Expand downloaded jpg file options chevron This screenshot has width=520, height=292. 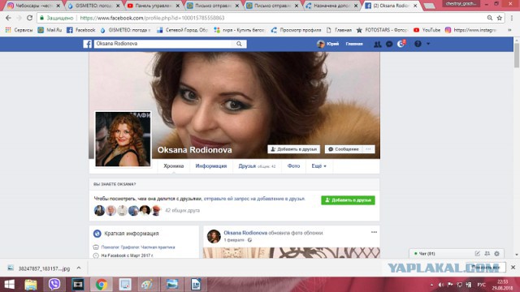79,268
